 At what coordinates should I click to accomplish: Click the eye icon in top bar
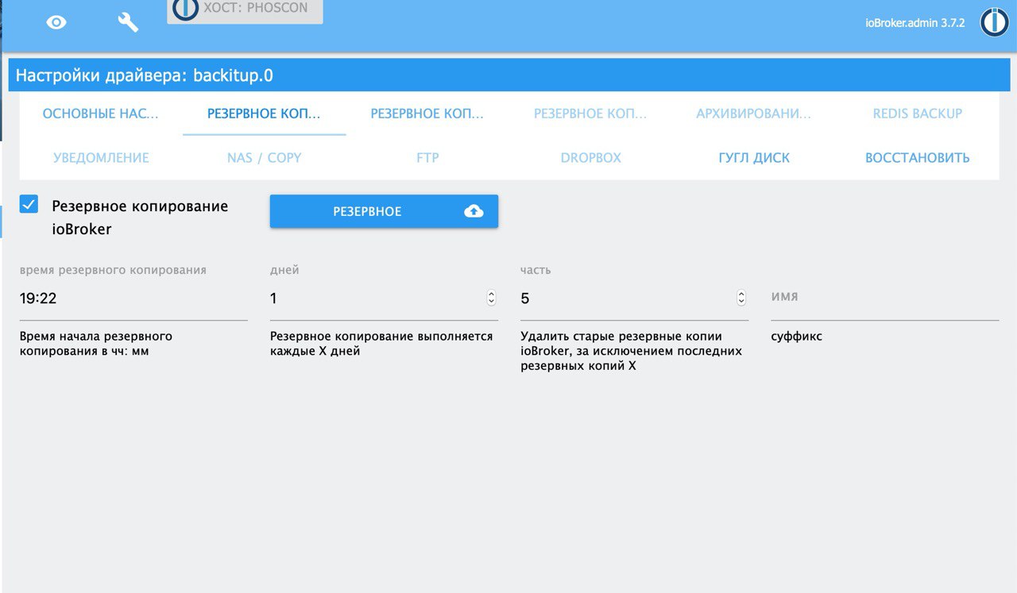point(56,22)
